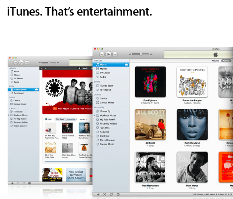This screenshot has width=233, height=199.
Task: Select Music in front window library sidebar
Action: 111,64
